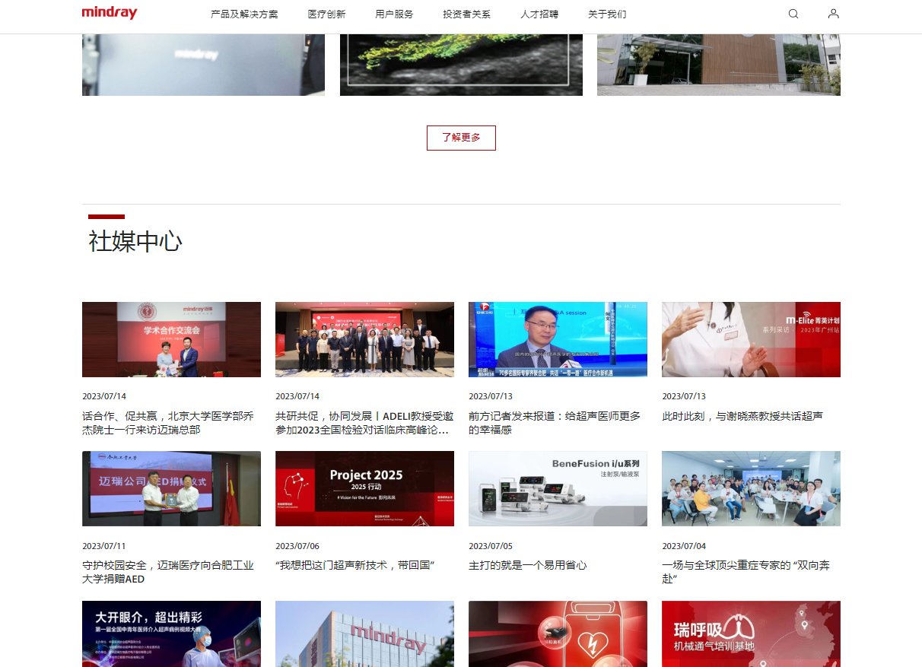Open the 产品及解决方案 menu
The width and height of the screenshot is (922, 667).
point(244,14)
